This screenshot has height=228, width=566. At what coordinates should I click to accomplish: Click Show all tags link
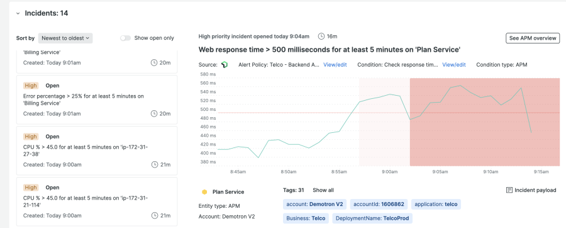(323, 190)
